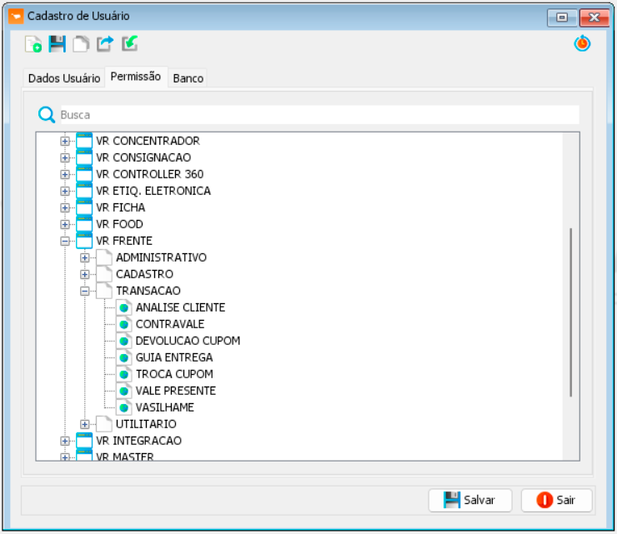Image resolution: width=617 pixels, height=534 pixels.
Task: Click the globe icon beside VASILHAME
Action: [123, 407]
